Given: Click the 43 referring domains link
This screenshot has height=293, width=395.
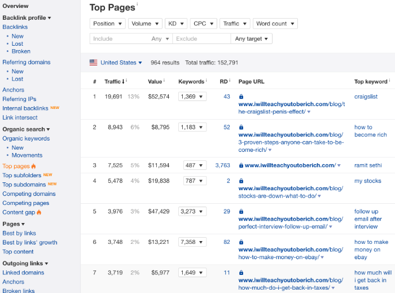Looking at the screenshot, I should pos(227,97).
